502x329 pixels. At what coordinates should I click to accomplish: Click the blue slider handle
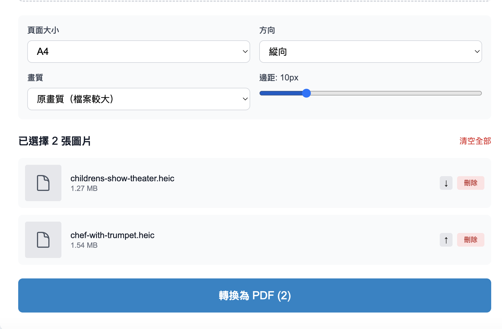point(306,93)
